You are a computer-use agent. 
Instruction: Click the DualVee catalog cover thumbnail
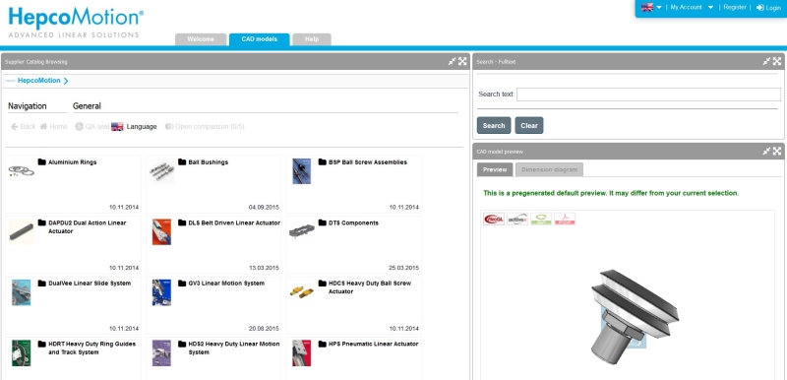22,292
